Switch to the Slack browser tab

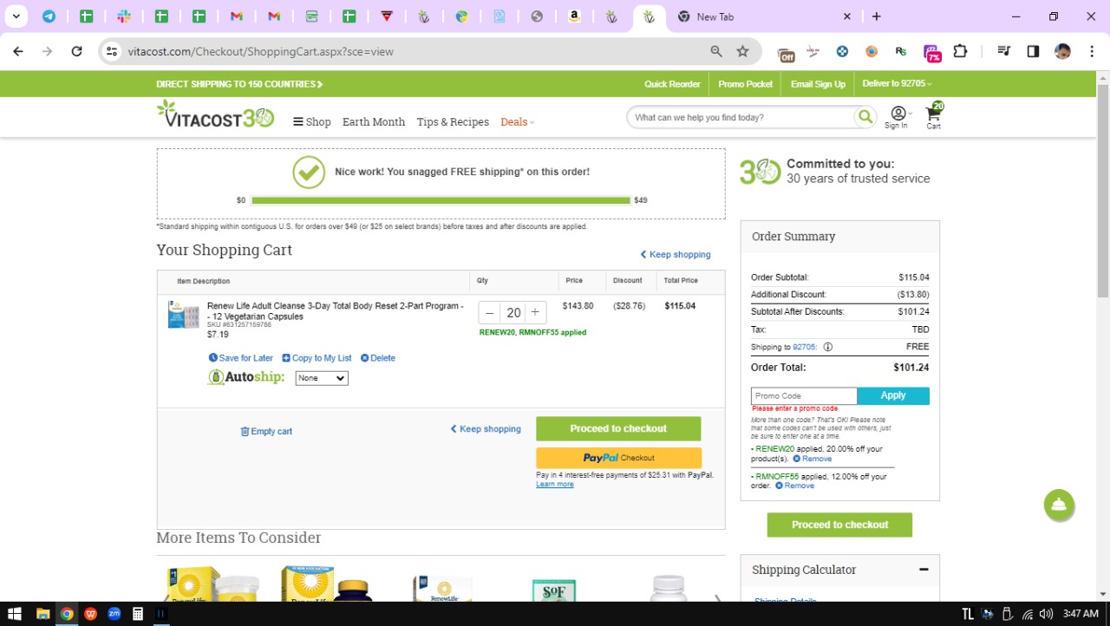(x=124, y=16)
